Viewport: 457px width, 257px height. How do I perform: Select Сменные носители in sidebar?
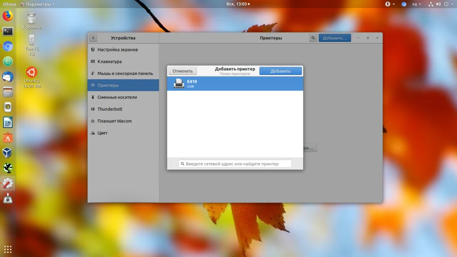(x=123, y=97)
